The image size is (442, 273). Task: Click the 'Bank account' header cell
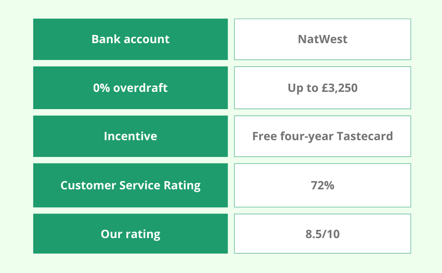pyautogui.click(x=130, y=39)
